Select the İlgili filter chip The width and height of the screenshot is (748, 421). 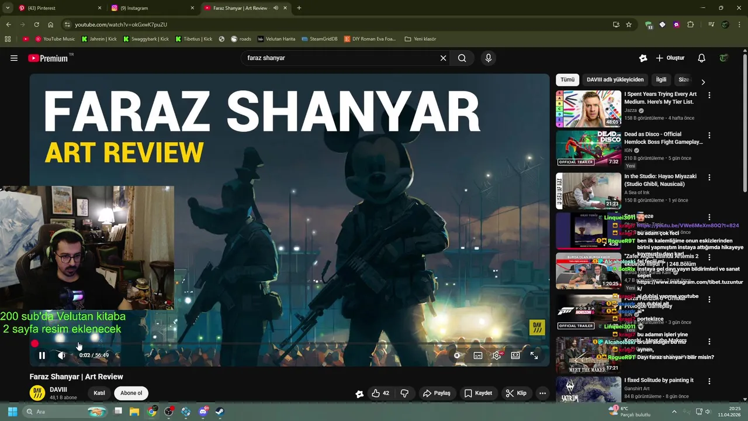tap(661, 80)
